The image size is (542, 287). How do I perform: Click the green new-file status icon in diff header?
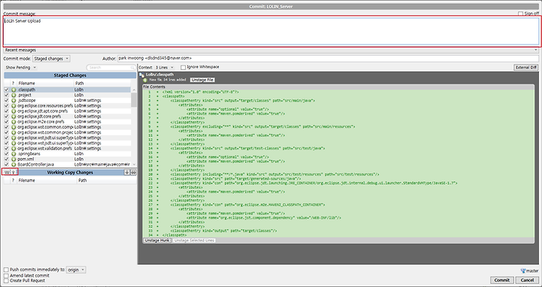(x=145, y=80)
